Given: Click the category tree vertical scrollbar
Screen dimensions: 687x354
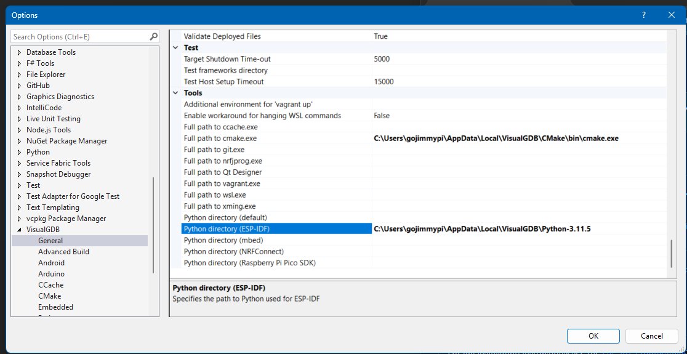Looking at the screenshot, I should click(153, 225).
